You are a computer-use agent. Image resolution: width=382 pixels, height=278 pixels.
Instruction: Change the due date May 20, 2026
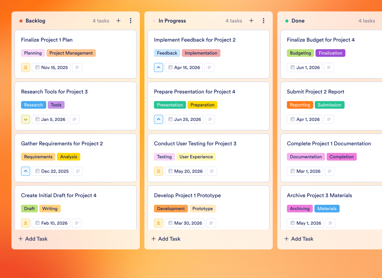pos(185,171)
